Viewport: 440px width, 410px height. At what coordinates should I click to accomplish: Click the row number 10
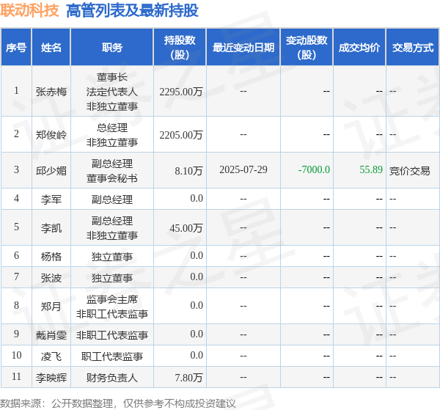pos(17,355)
